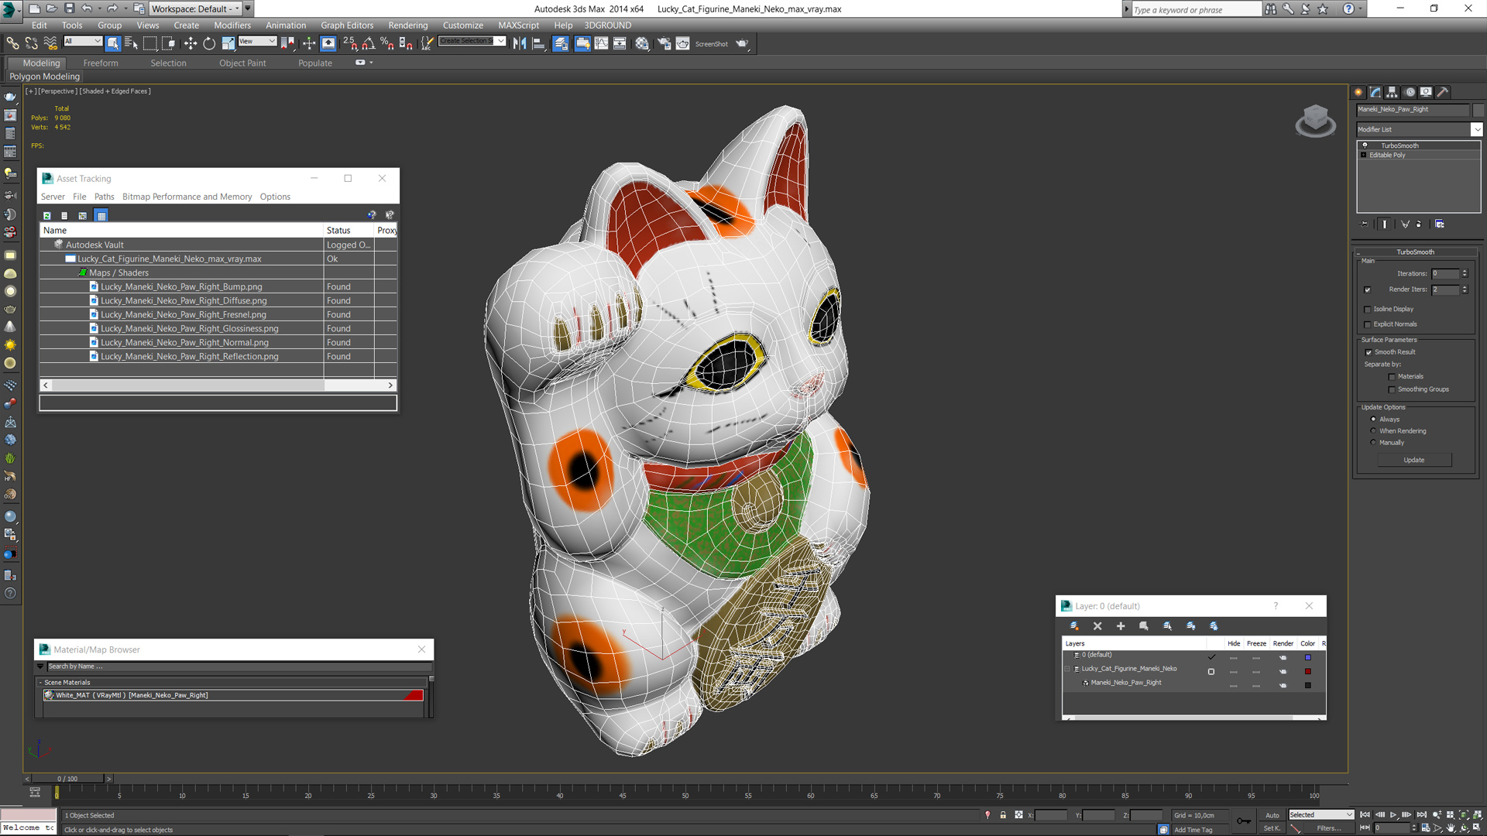Enable Isoline Display checkbox
Viewport: 1487px width, 836px height.
(1368, 310)
